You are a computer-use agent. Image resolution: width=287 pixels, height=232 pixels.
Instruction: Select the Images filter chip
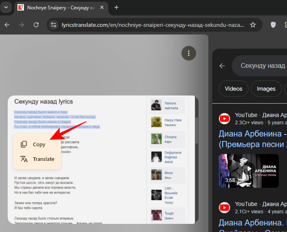[x=266, y=89]
